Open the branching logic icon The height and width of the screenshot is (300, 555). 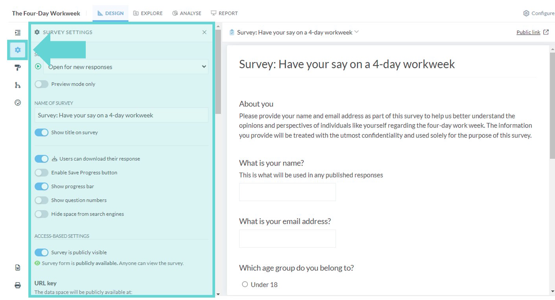pyautogui.click(x=18, y=85)
